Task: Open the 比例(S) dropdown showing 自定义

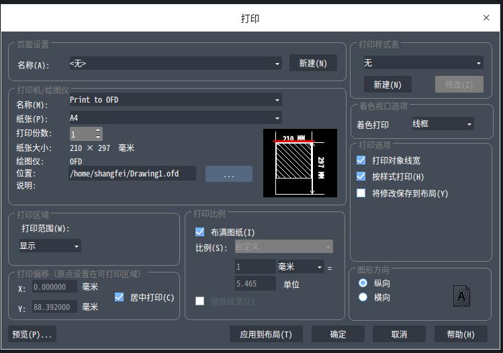Action: coord(283,246)
